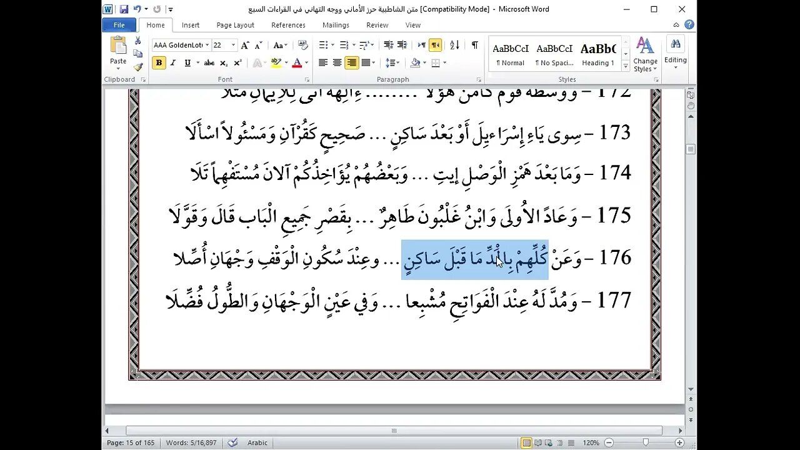800x450 pixels.
Task: Open the Bullets list dropdown arrow
Action: [x=331, y=45]
